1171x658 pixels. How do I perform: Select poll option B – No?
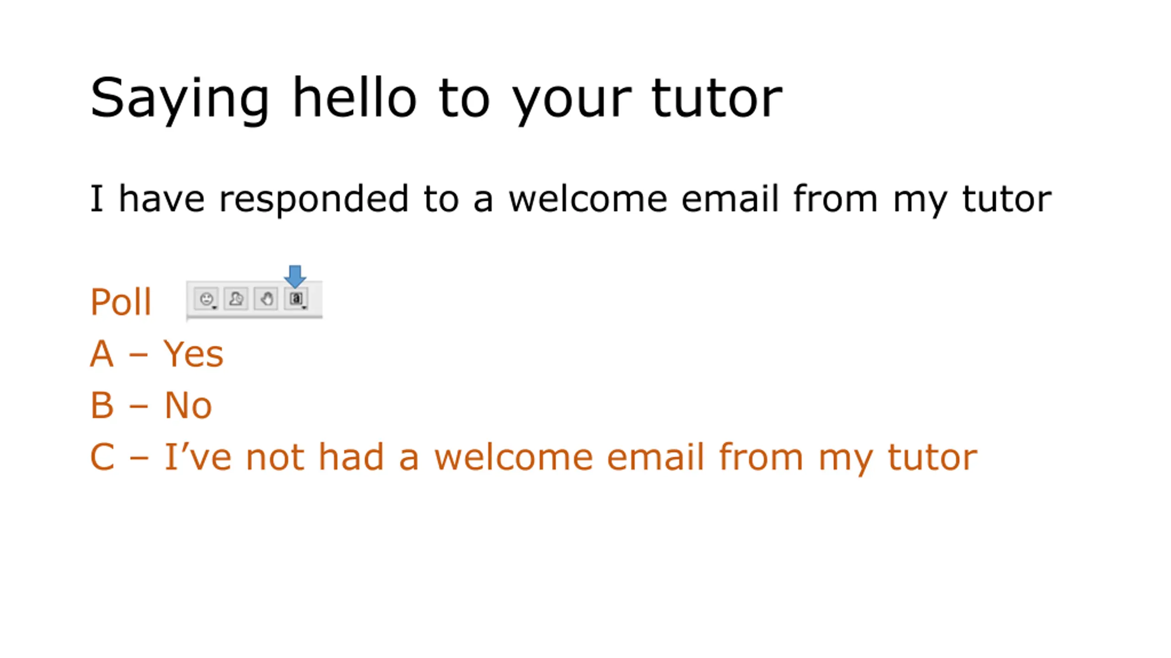[151, 405]
